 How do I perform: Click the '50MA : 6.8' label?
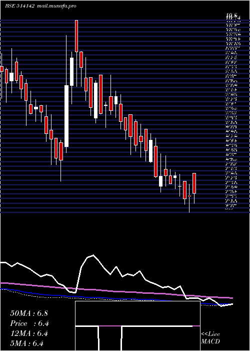tap(29, 313)
